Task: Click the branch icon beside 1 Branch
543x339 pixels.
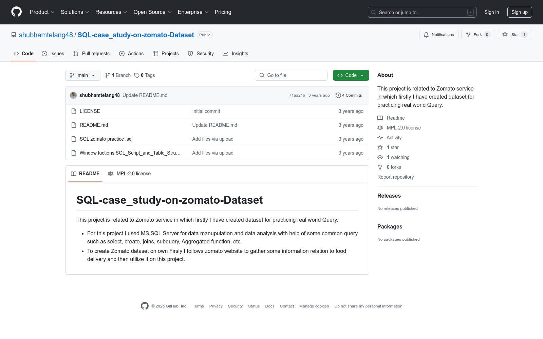Action: (x=108, y=75)
